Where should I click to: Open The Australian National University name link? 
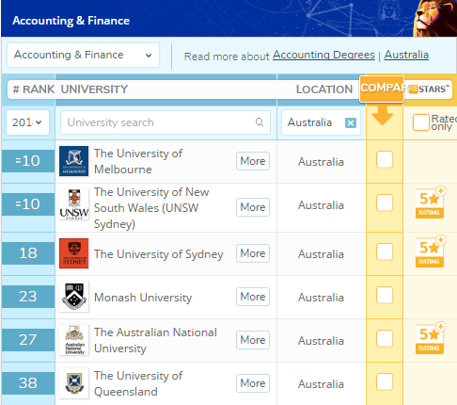[155, 340]
